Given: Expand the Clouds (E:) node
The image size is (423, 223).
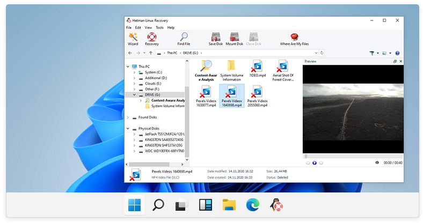Looking at the screenshot, I should [x=134, y=84].
